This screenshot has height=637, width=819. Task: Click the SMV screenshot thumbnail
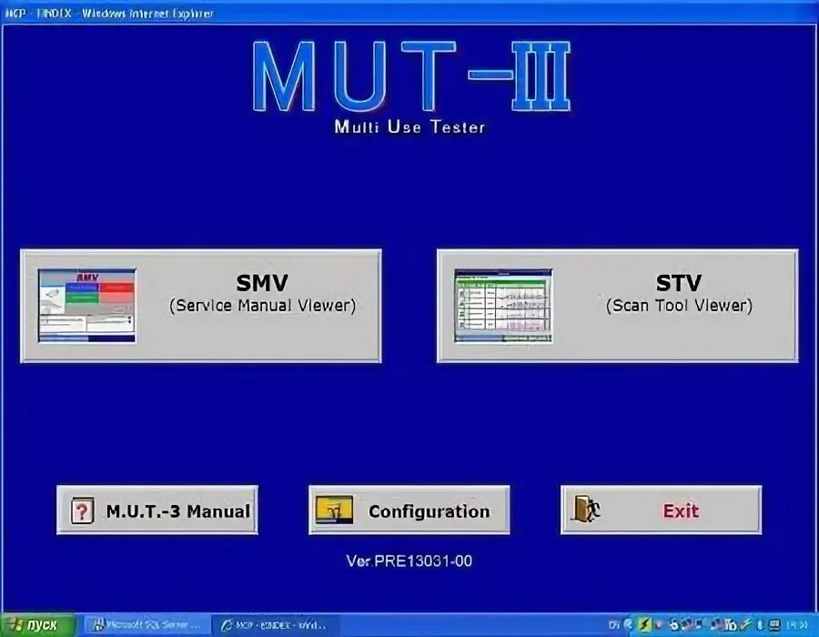click(86, 306)
